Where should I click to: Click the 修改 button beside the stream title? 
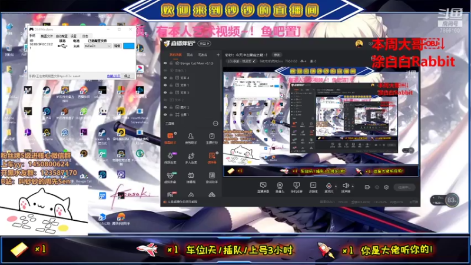click(x=277, y=55)
